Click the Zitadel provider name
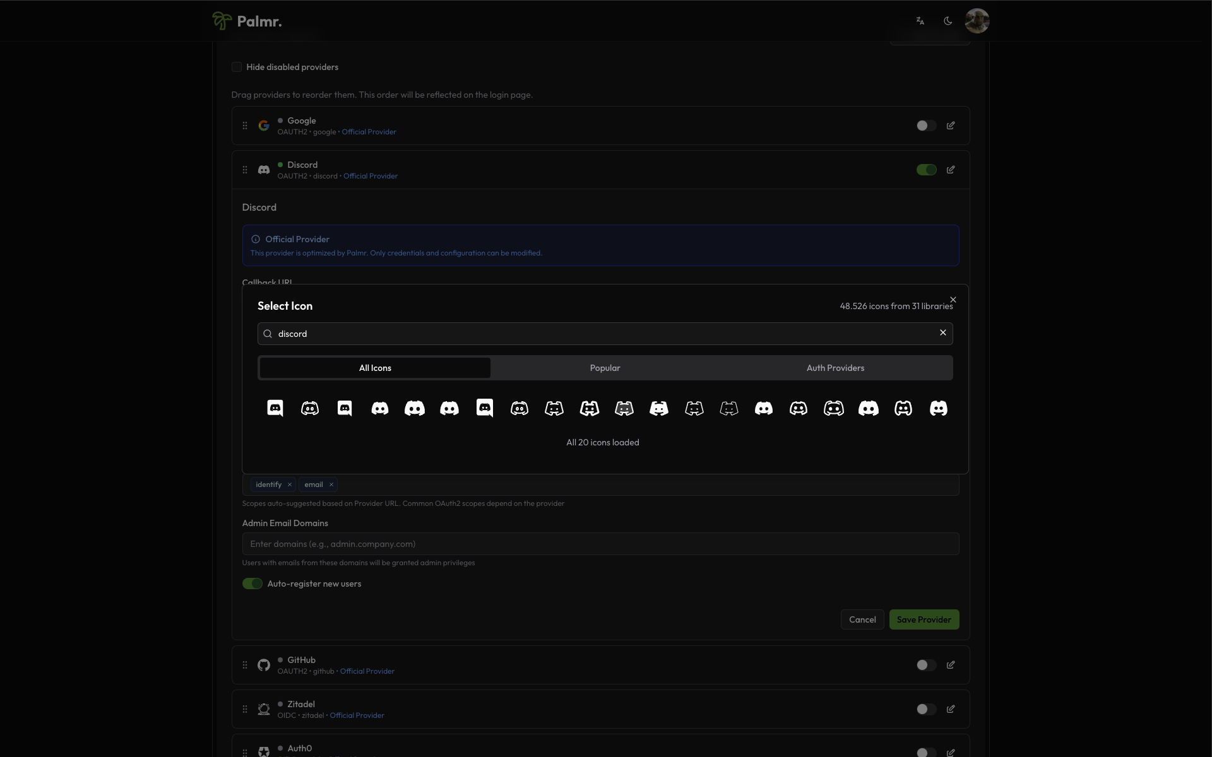The height and width of the screenshot is (757, 1212). pyautogui.click(x=300, y=704)
